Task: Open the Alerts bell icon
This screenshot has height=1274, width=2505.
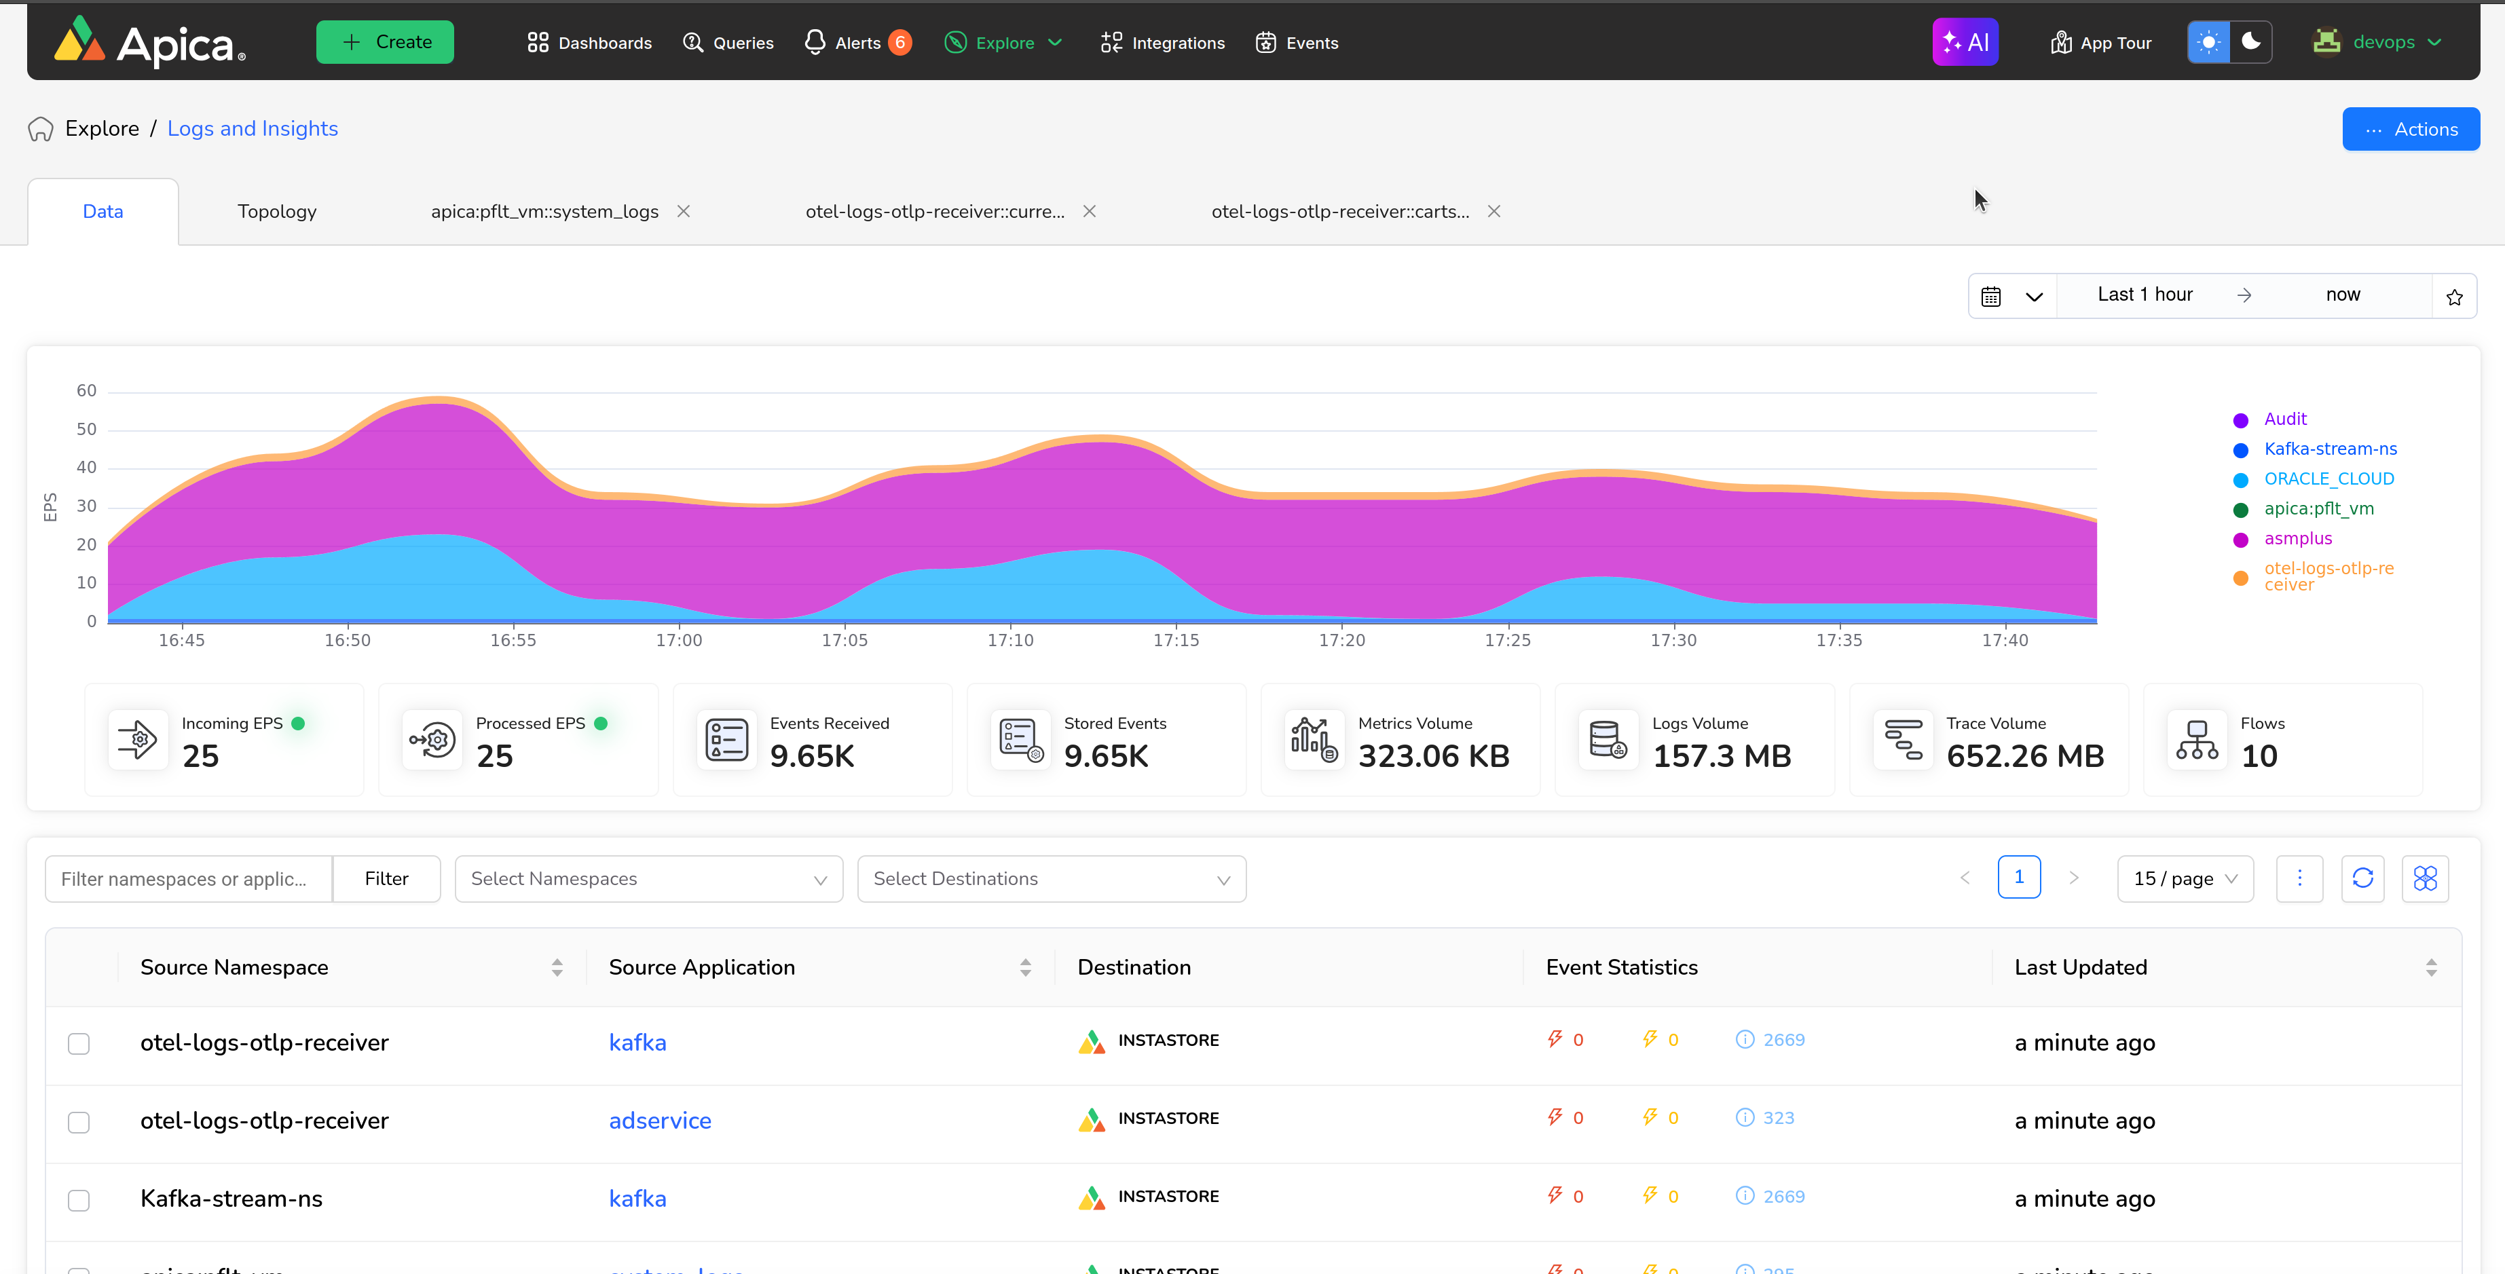Action: (x=815, y=43)
